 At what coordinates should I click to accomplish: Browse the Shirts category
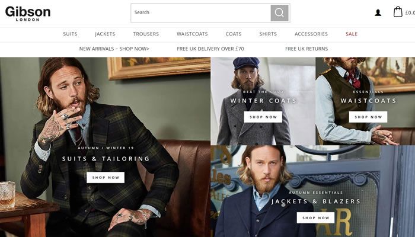click(268, 34)
